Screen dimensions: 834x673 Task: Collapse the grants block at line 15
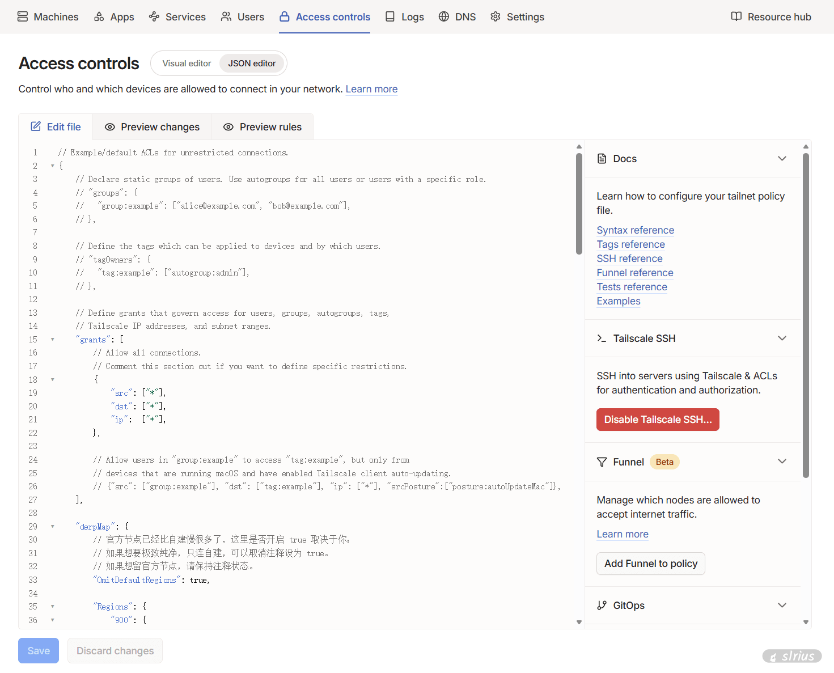[53, 340]
